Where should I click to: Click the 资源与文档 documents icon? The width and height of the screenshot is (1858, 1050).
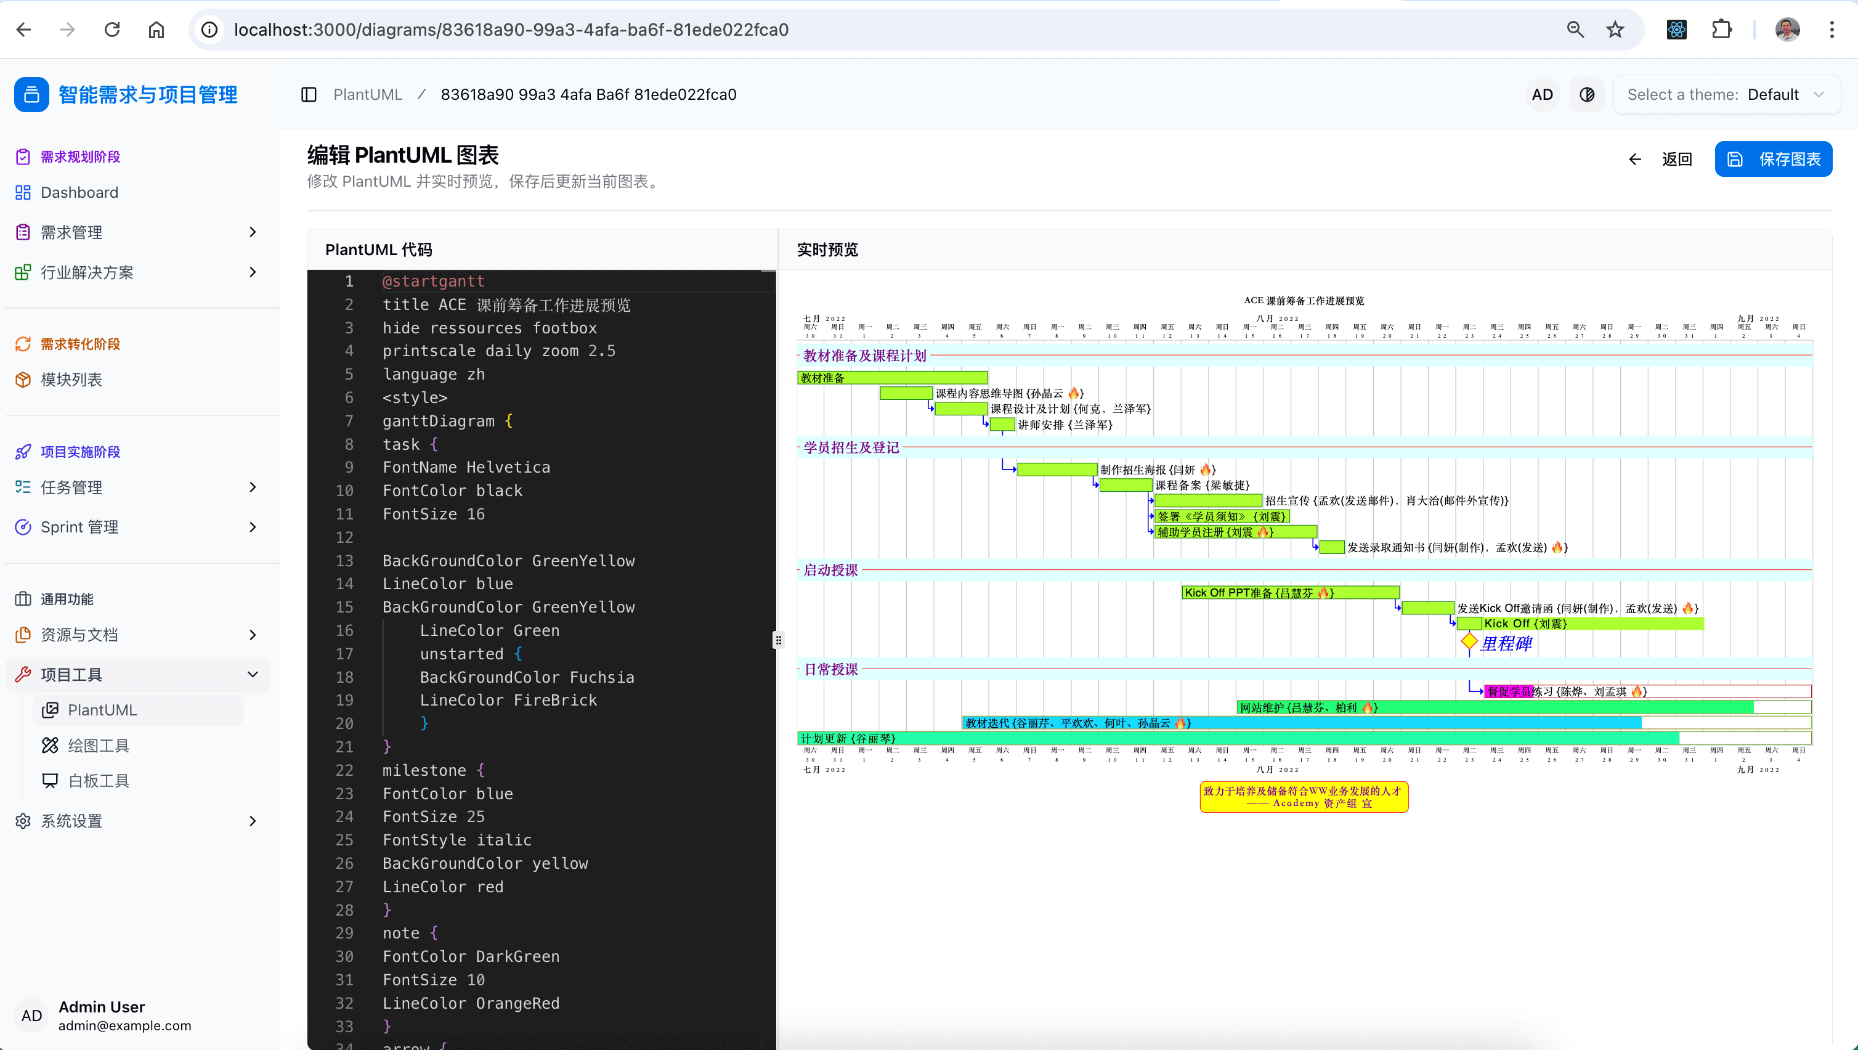click(x=23, y=635)
